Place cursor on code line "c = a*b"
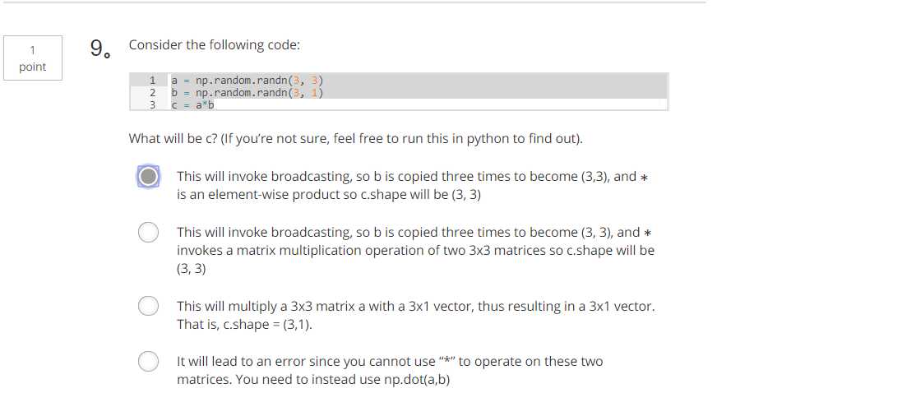 click(192, 104)
